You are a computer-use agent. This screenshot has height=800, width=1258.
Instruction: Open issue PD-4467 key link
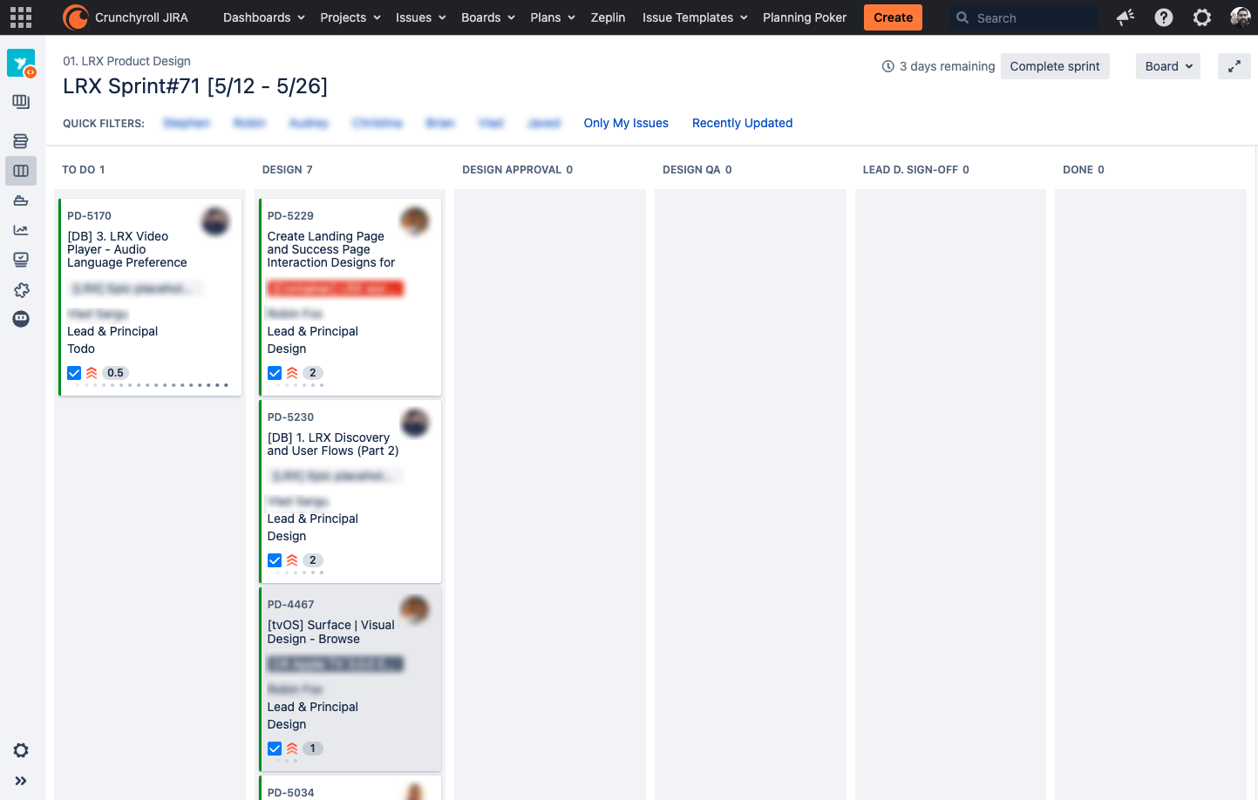coord(290,604)
